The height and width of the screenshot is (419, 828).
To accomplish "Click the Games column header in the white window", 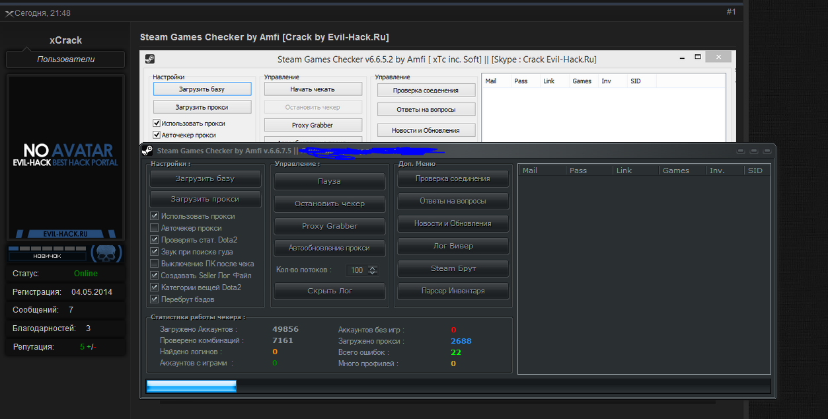I will 584,81.
